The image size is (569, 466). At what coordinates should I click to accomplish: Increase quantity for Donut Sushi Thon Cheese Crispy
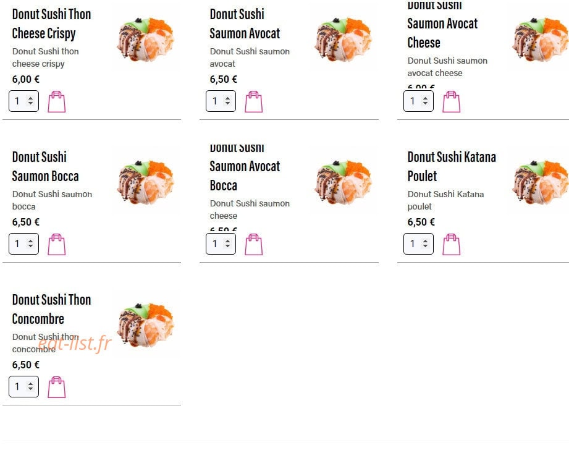click(x=30, y=98)
